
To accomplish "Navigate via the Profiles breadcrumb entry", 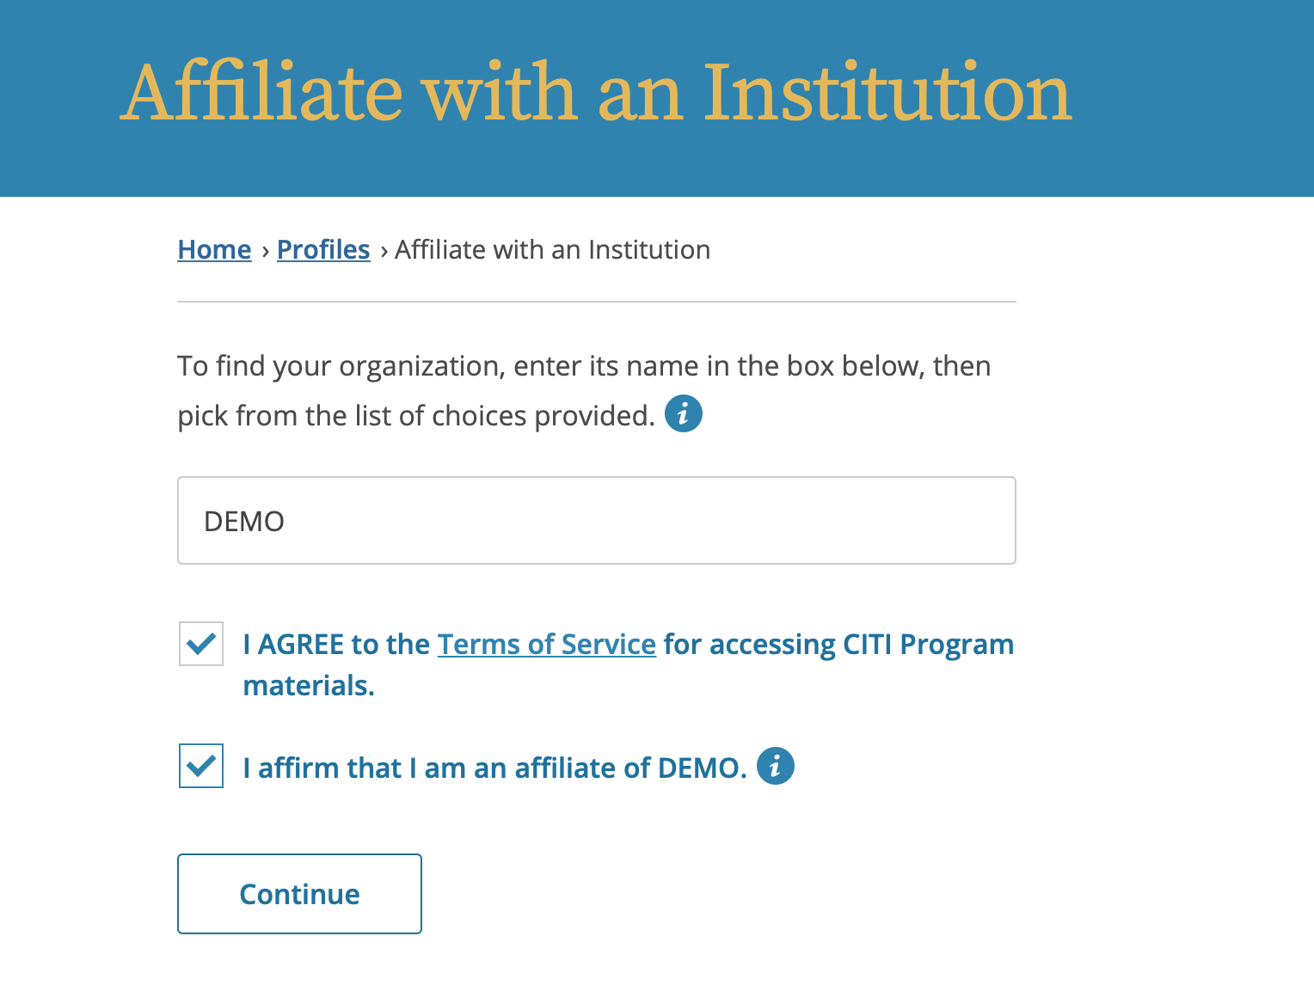I will [x=322, y=248].
